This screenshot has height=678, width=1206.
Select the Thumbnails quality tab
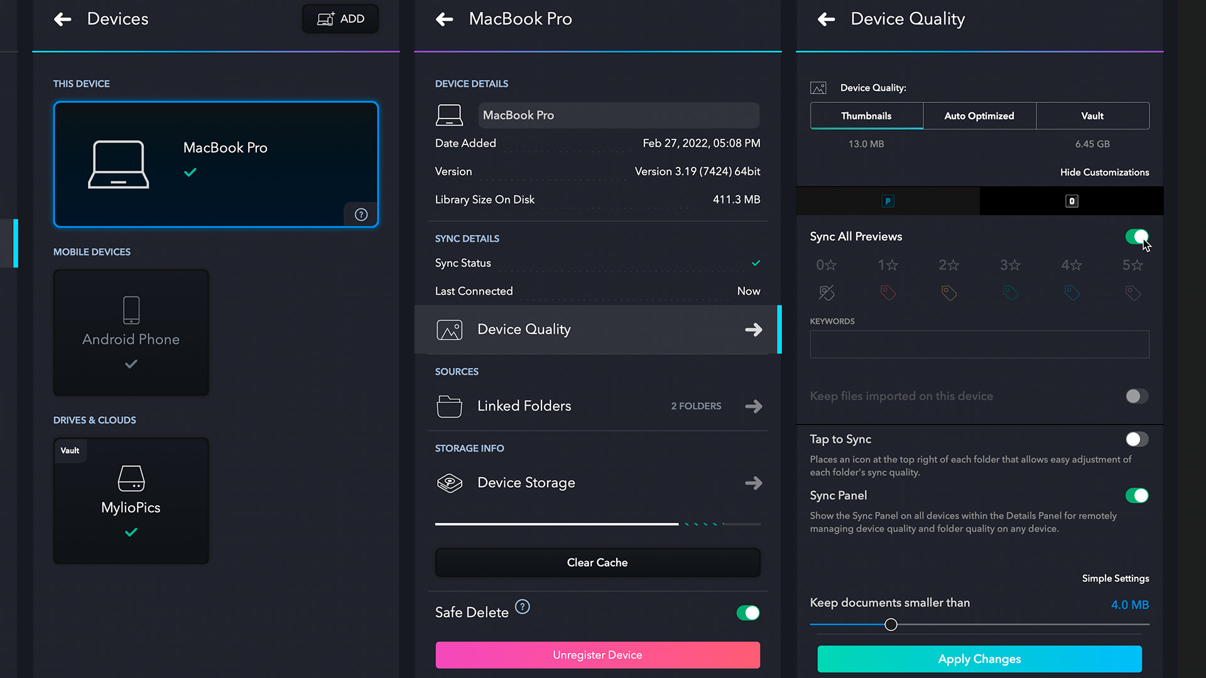click(x=866, y=116)
